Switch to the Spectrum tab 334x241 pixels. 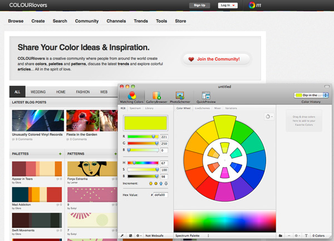coord(135,108)
